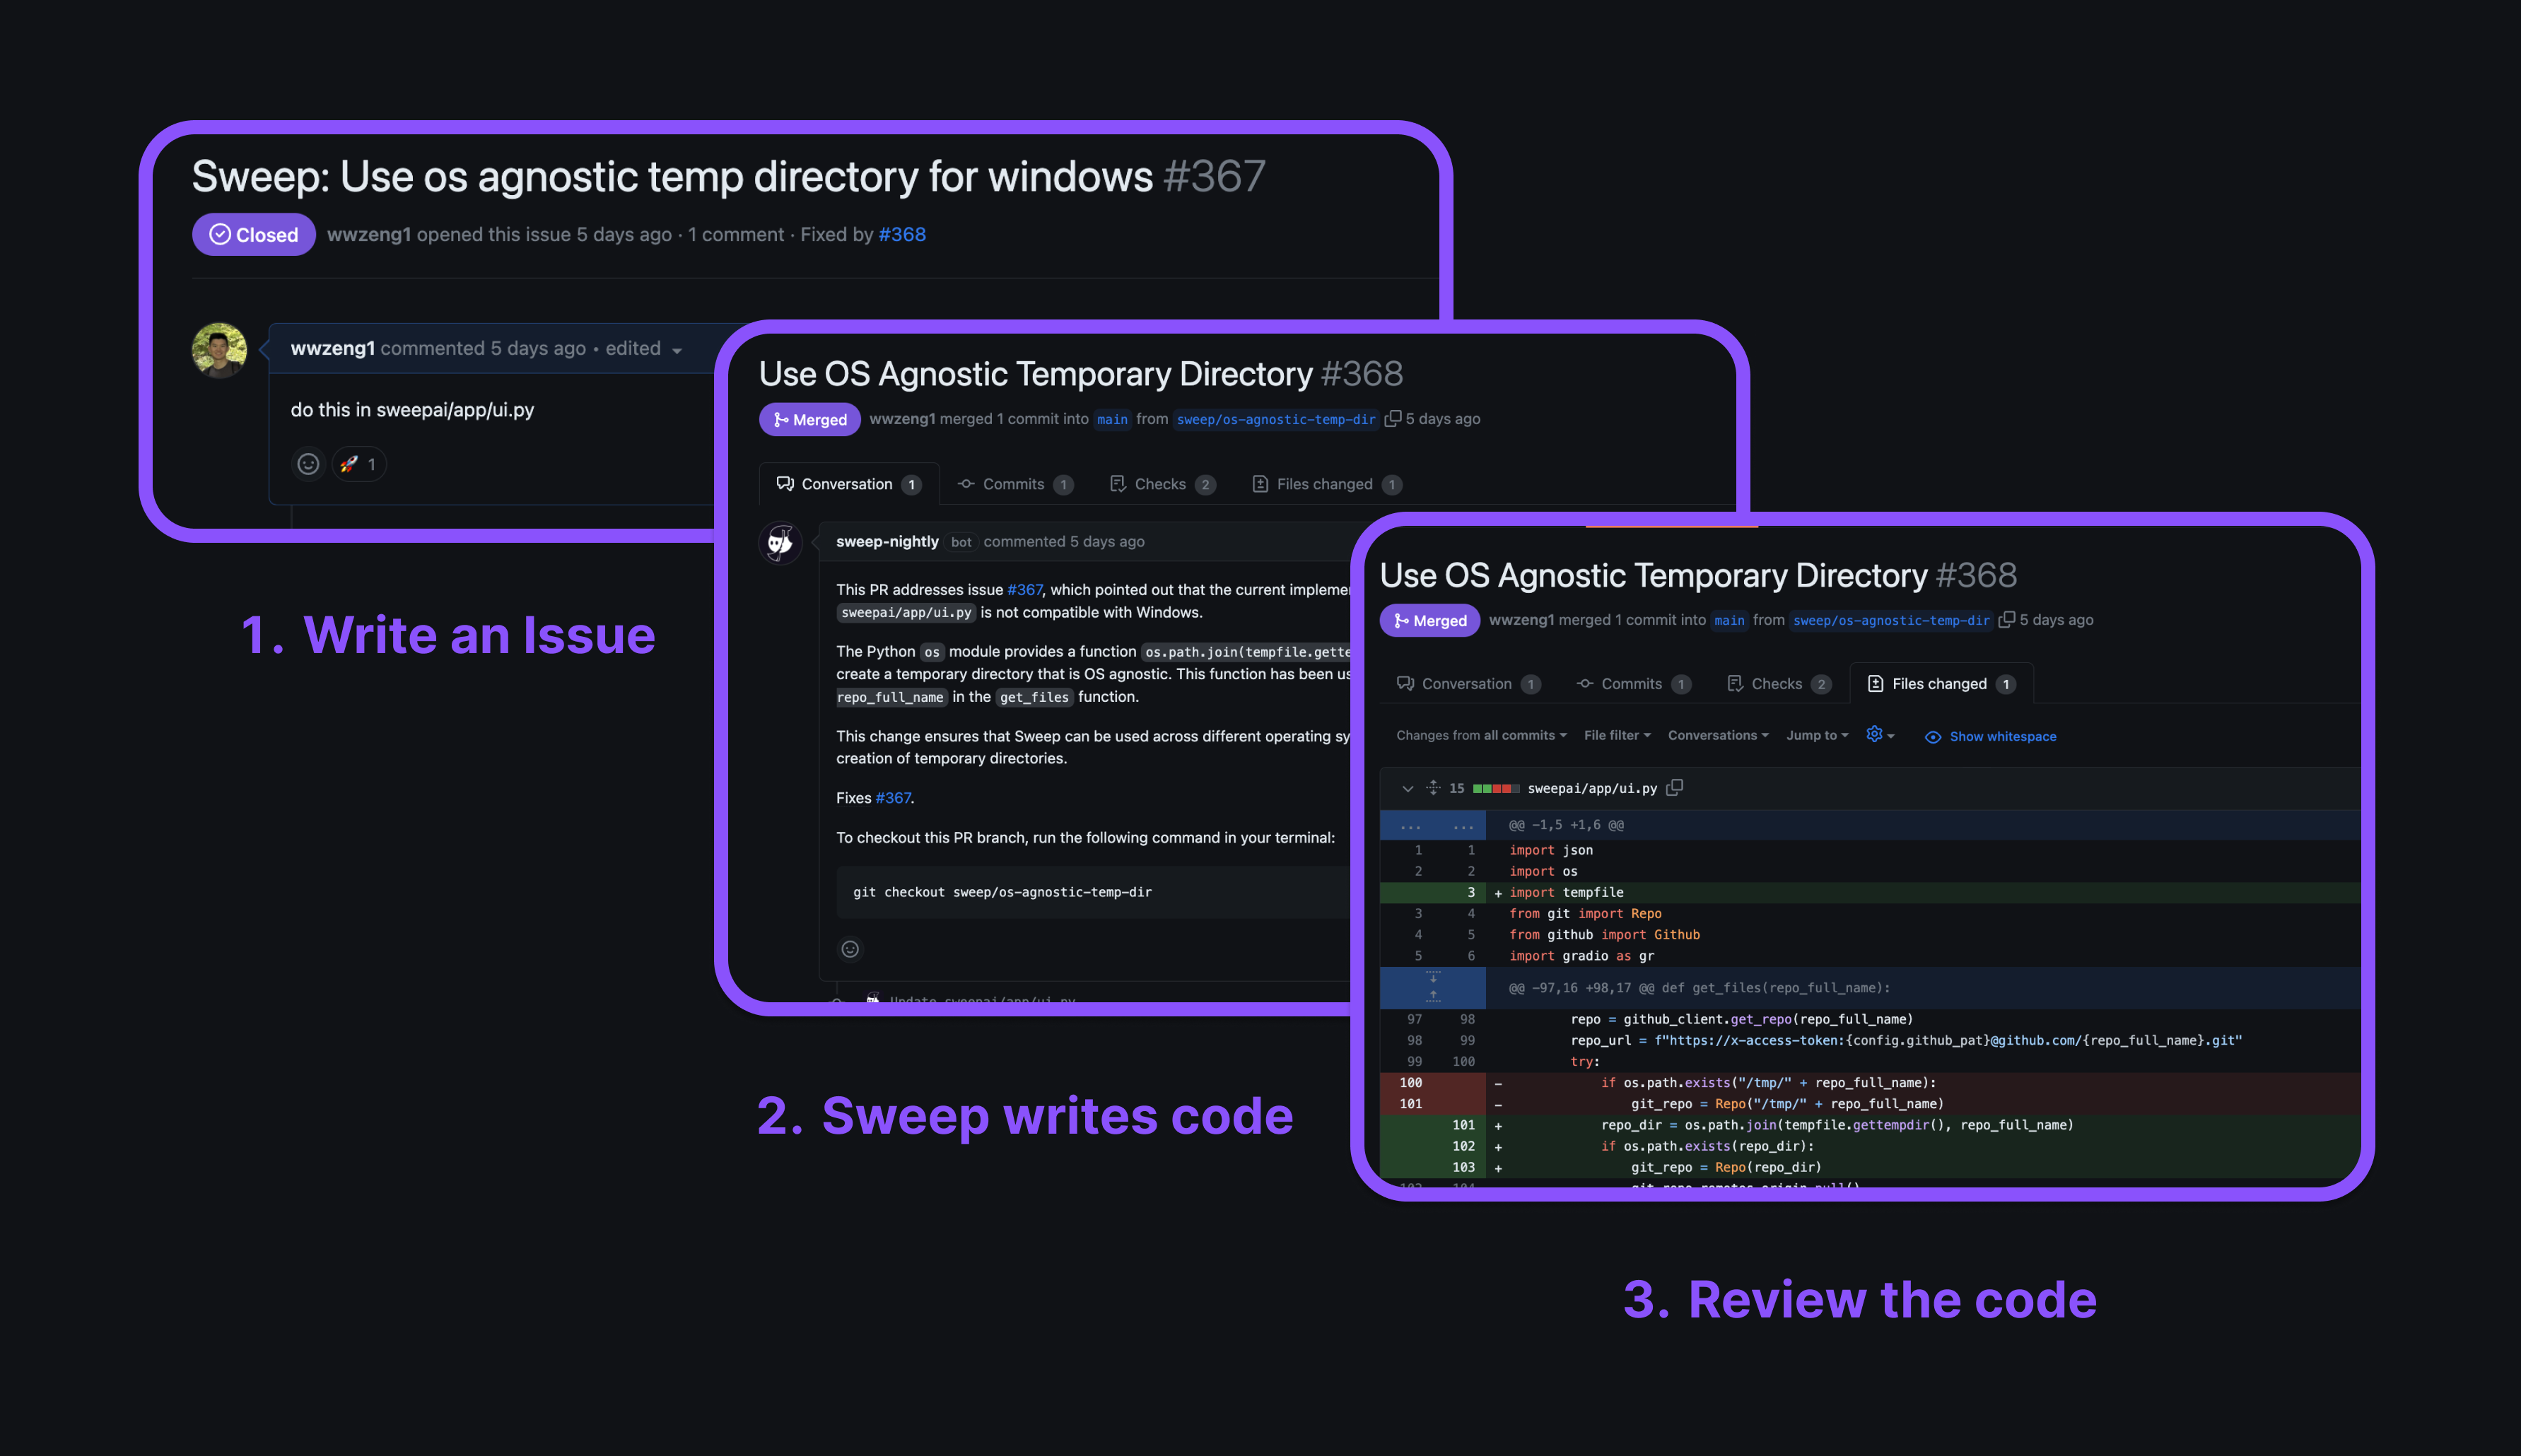
Task: Click the main branch label in the Files changed window
Action: click(x=1729, y=620)
